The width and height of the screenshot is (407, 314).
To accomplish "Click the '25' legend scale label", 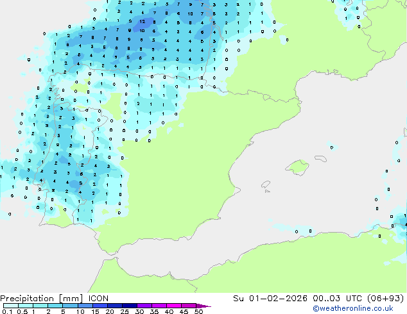I will 125,311.
